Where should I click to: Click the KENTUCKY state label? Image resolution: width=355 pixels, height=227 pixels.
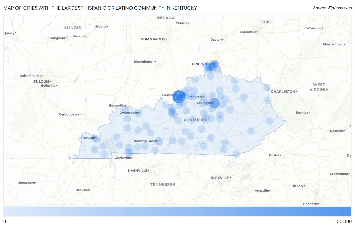point(195,120)
